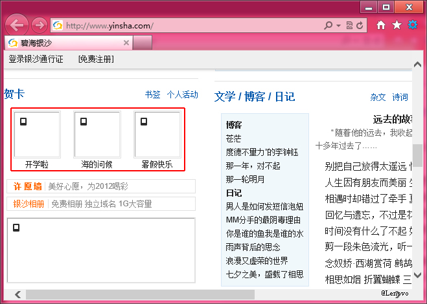
Task: Open the 开学啦 card thumbnail
Action: (x=37, y=135)
